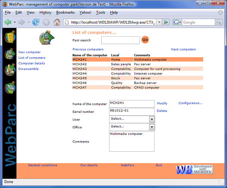227x188 pixels.
Task: Open the URL history dropdown arrow
Action: [159, 22]
